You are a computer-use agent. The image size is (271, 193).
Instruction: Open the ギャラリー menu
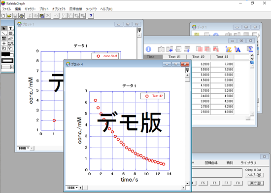30,9
